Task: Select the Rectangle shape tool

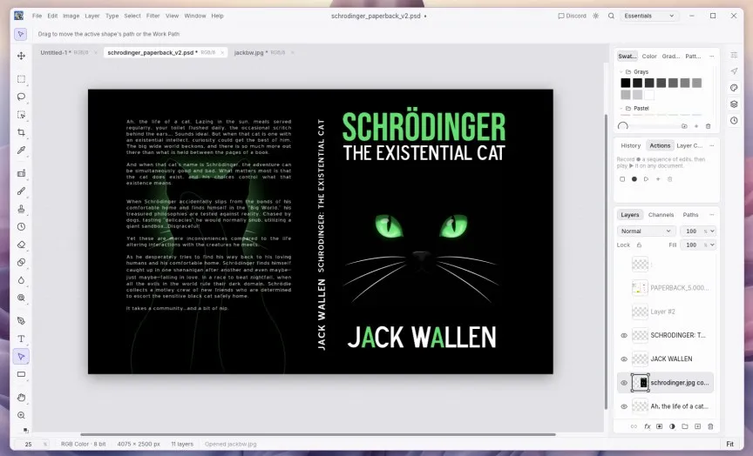Action: [x=21, y=374]
